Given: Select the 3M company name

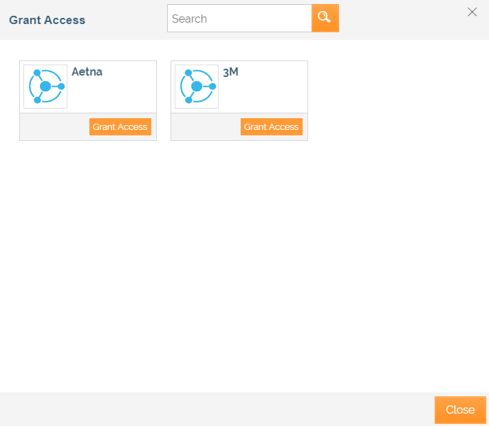Looking at the screenshot, I should (x=230, y=71).
